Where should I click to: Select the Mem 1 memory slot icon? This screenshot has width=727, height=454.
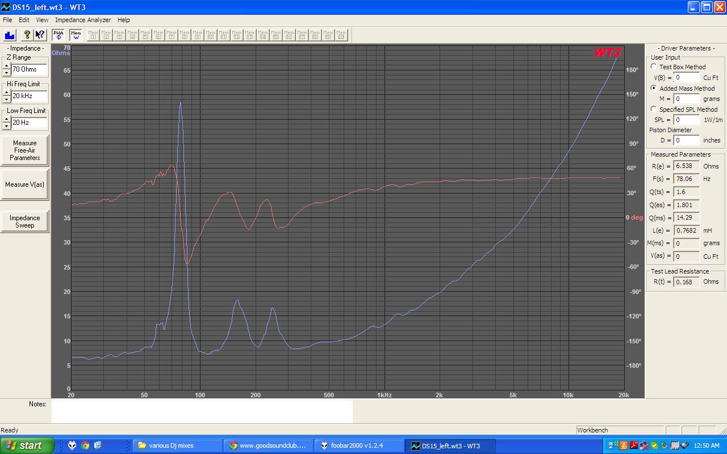click(x=93, y=35)
